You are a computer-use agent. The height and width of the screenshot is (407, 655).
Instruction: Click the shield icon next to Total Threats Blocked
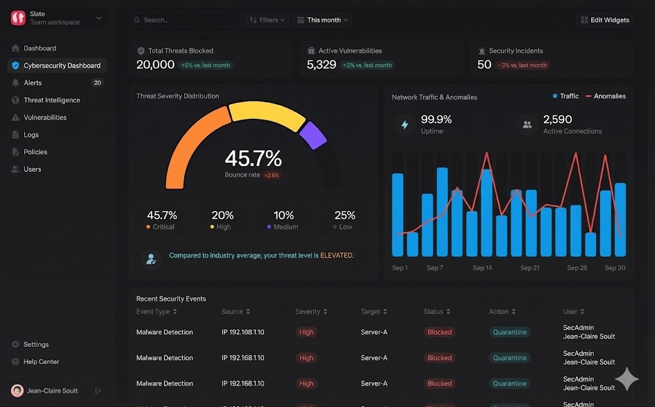141,50
